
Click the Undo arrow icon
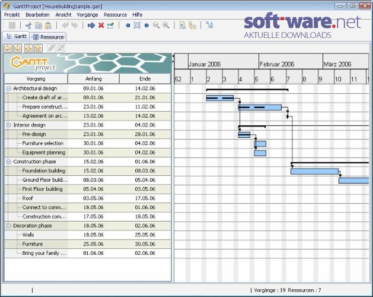(x=65, y=25)
